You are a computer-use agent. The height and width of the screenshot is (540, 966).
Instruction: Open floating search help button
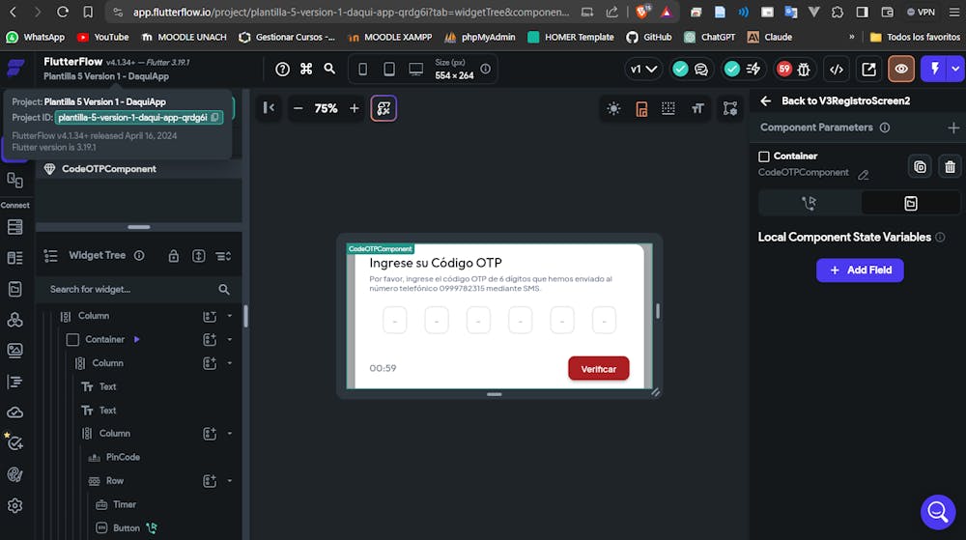pos(938,512)
